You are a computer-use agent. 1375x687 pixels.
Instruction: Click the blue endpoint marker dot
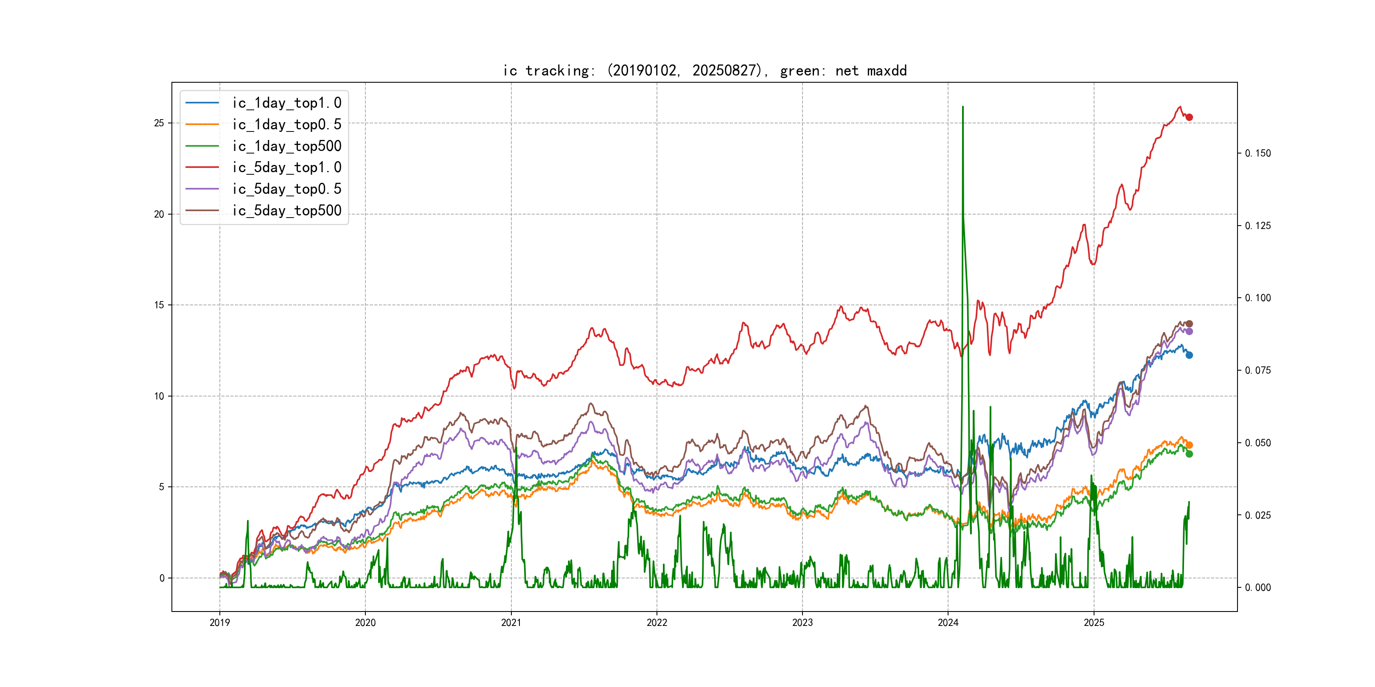pyautogui.click(x=1189, y=355)
